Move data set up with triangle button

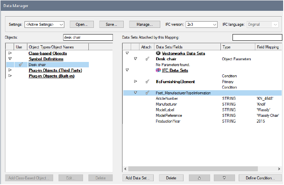[199, 178]
